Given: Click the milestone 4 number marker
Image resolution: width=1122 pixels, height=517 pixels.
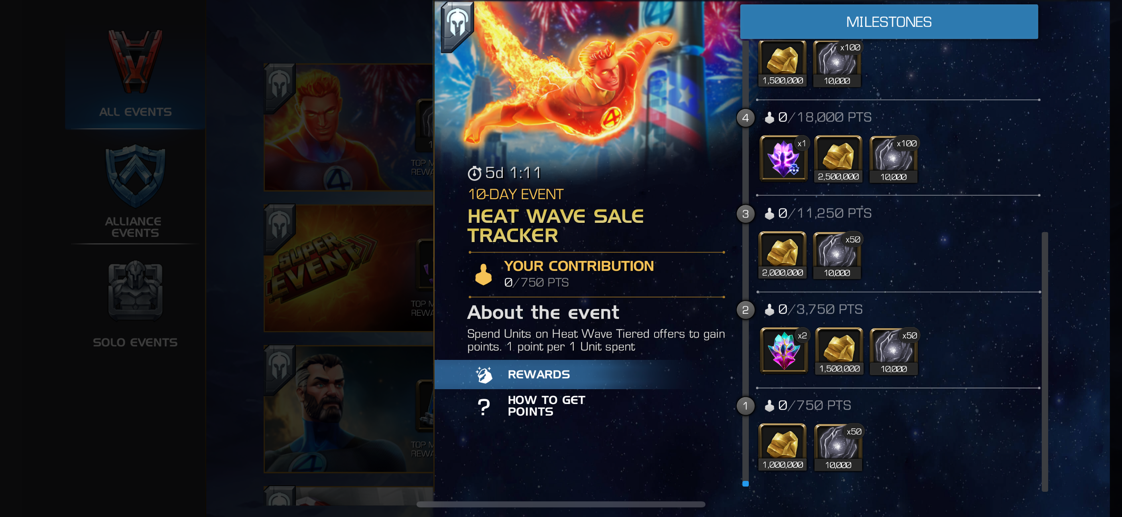Looking at the screenshot, I should pyautogui.click(x=745, y=117).
